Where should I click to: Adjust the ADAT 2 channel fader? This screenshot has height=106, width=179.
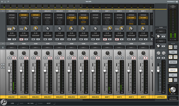(117, 70)
